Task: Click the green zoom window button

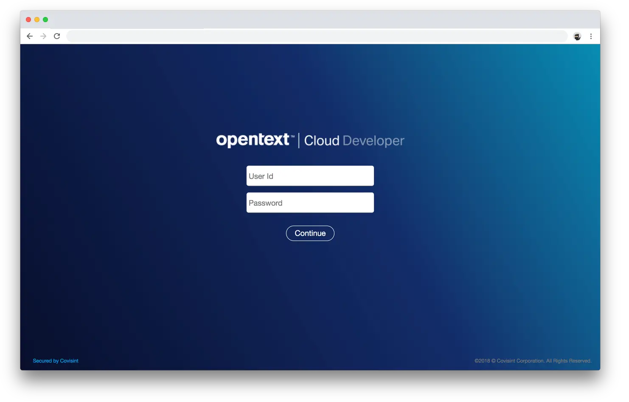Action: (x=45, y=19)
